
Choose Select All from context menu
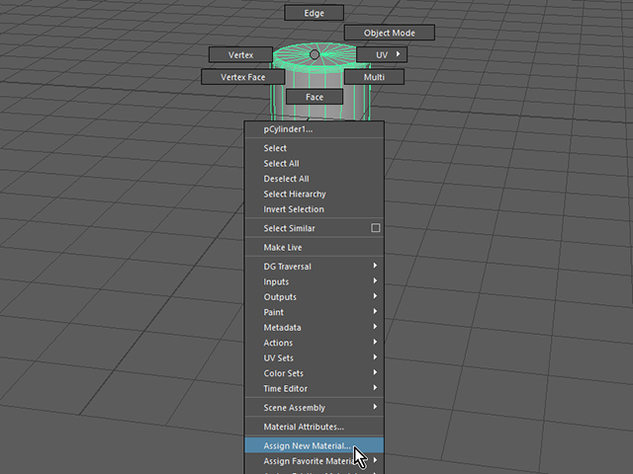point(315,163)
